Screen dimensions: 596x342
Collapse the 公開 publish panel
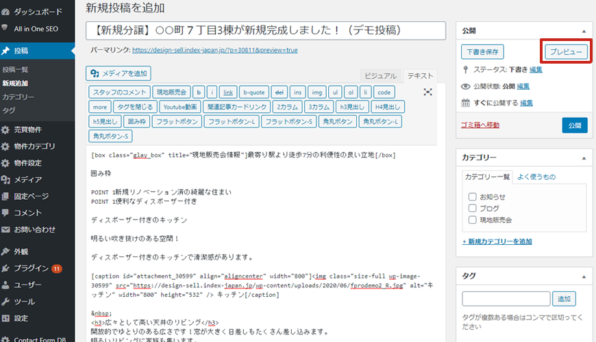(x=583, y=31)
